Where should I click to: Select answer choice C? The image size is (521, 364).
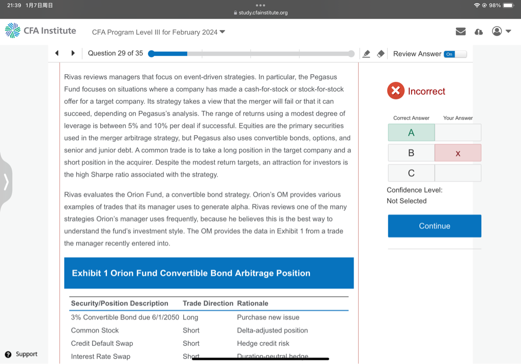coord(411,173)
